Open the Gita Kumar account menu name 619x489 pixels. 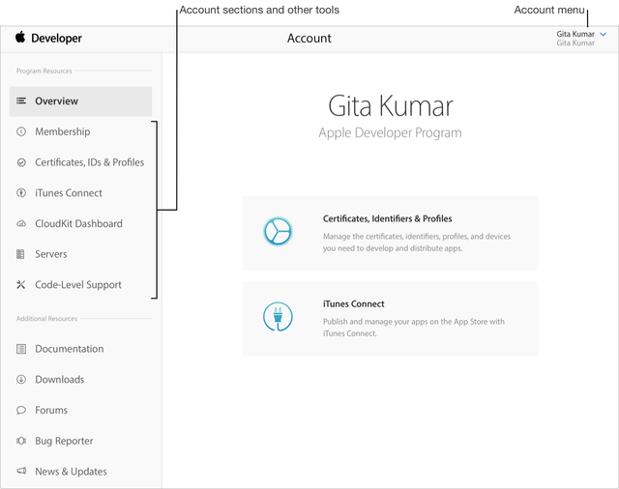click(575, 34)
